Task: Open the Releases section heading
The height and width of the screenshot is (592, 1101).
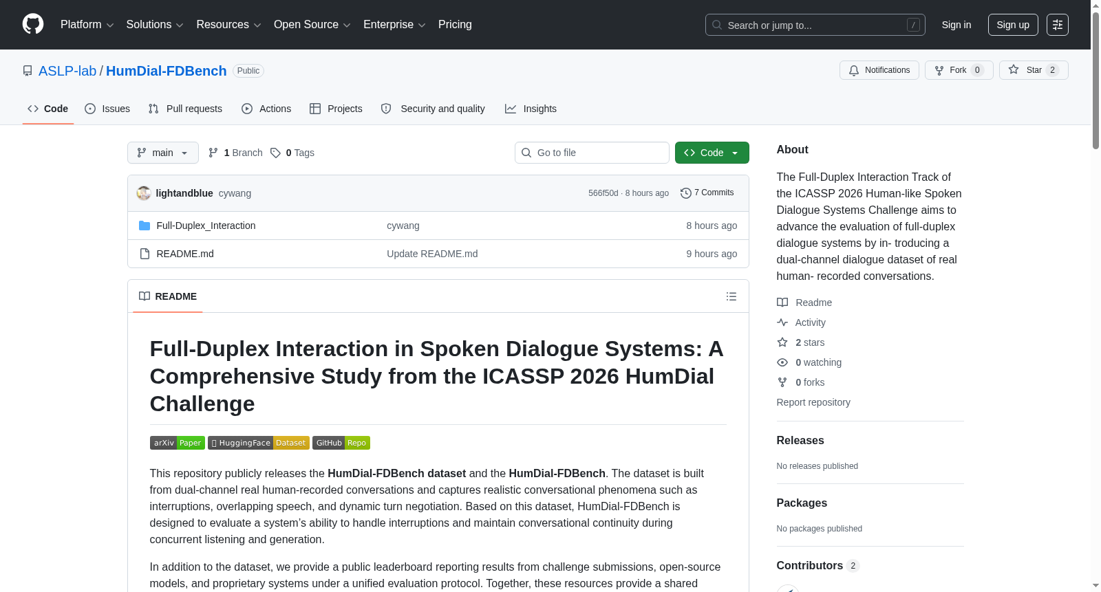Action: 800,440
